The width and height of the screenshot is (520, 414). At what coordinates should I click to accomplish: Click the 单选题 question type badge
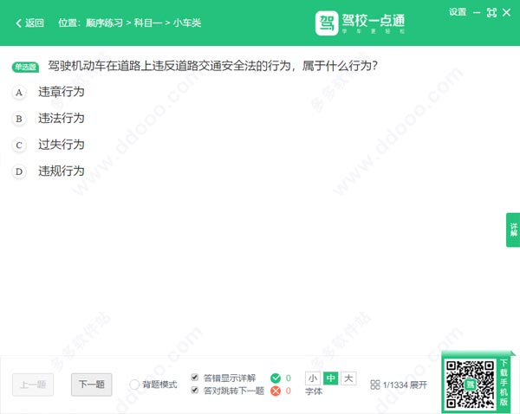pyautogui.click(x=25, y=67)
